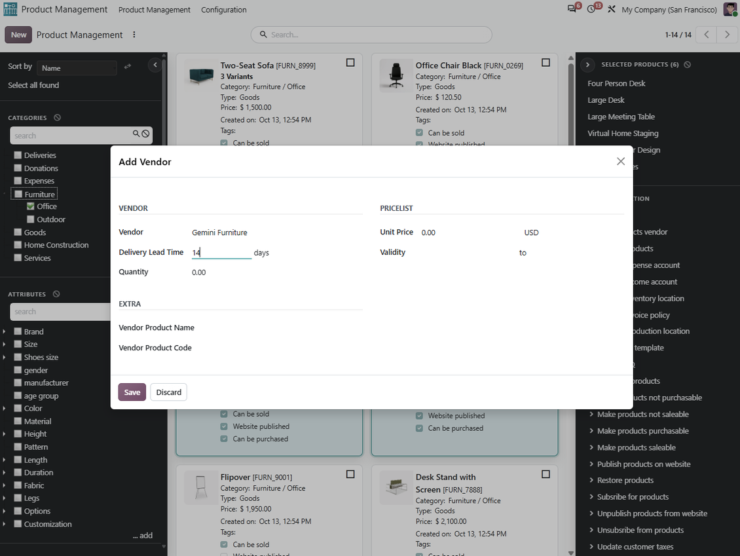The height and width of the screenshot is (556, 740).
Task: Clear the selected products list
Action: pos(687,65)
